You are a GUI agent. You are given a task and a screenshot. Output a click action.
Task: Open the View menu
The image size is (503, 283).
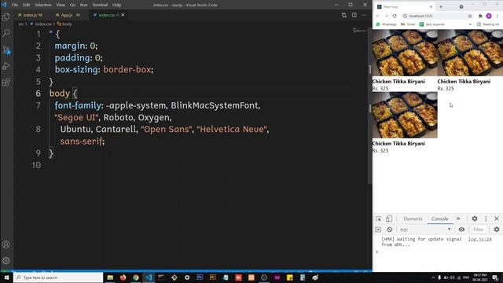[x=61, y=5]
